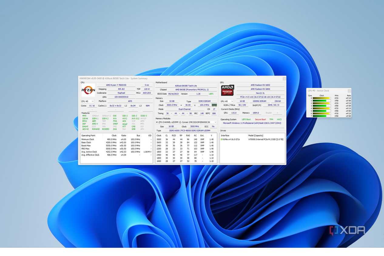Screen dimensions: 384x256
Task: Click the Cores value 8 / 16
Action: tap(92, 106)
